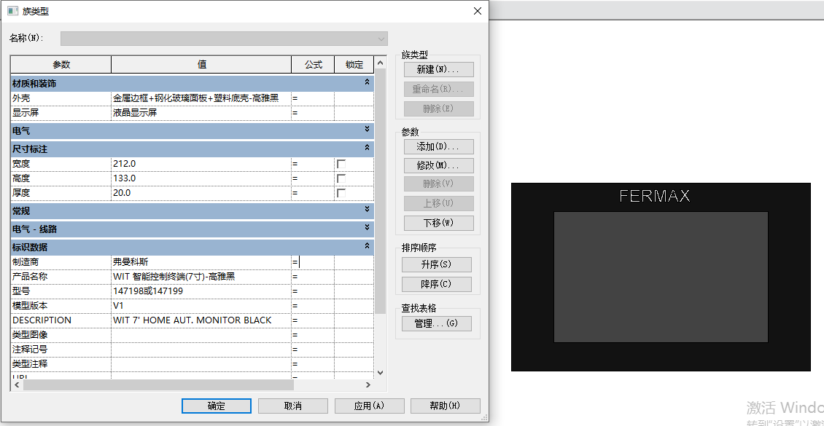The height and width of the screenshot is (426, 824).
Task: Edit the 模型版本 value V1
Action: click(201, 305)
